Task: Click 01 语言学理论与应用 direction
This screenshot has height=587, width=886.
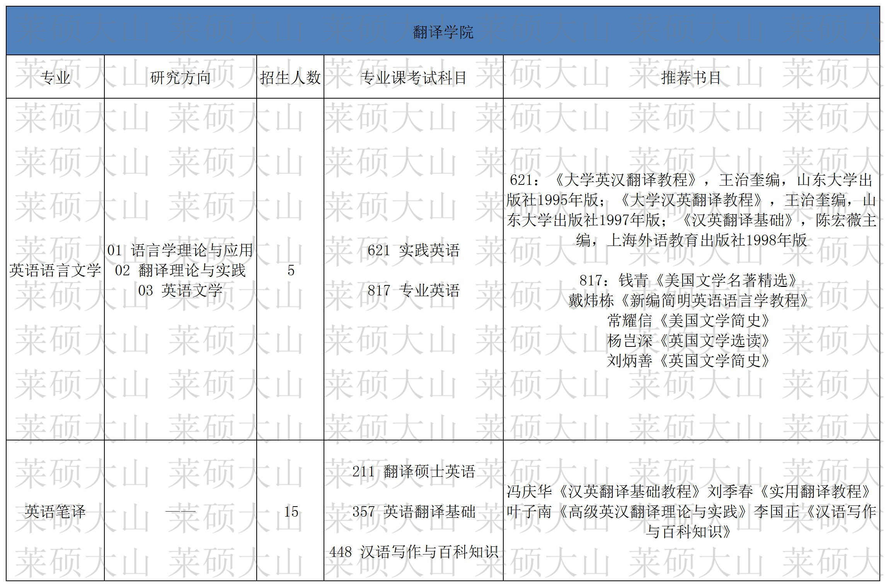Action: tap(180, 250)
